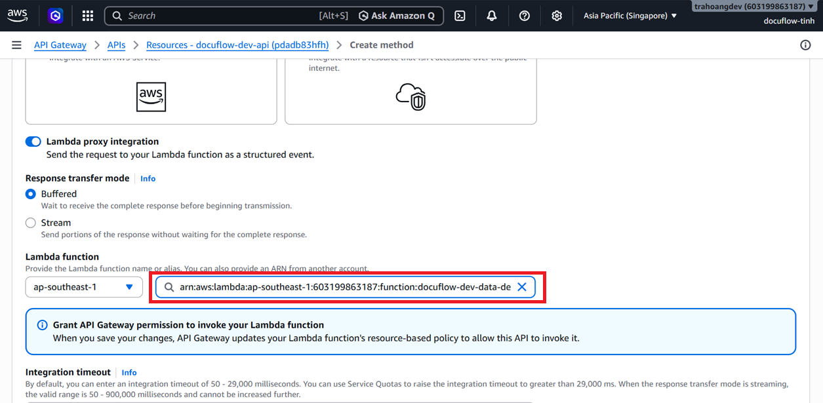Screen dimensions: 823x403
Task: Open the notifications bell icon
Action: (492, 16)
